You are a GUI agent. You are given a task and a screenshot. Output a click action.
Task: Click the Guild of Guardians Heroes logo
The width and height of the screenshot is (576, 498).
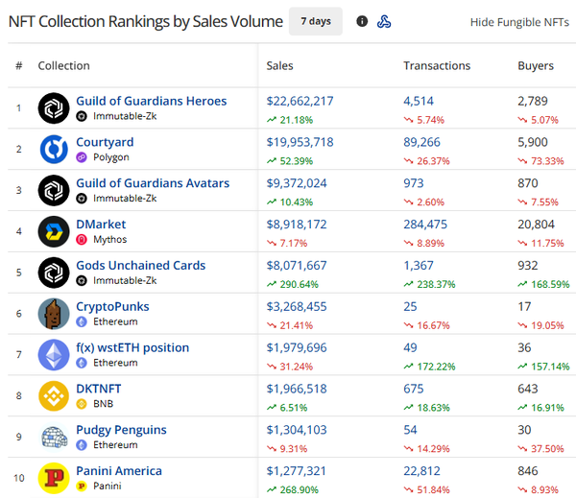[x=54, y=108]
